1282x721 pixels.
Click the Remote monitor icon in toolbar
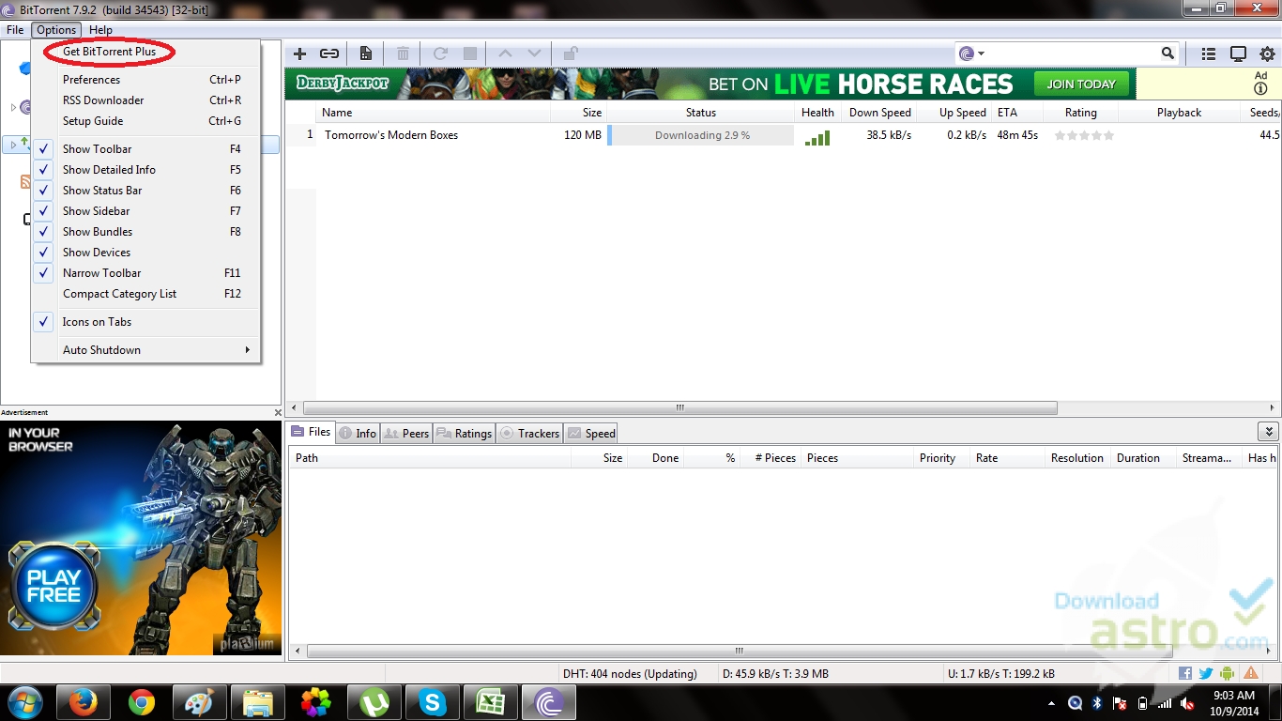pos(1238,54)
